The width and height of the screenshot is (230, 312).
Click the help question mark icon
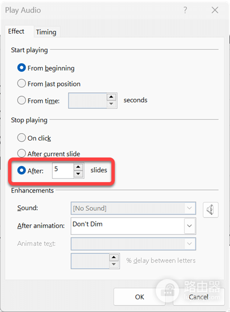coord(185,10)
